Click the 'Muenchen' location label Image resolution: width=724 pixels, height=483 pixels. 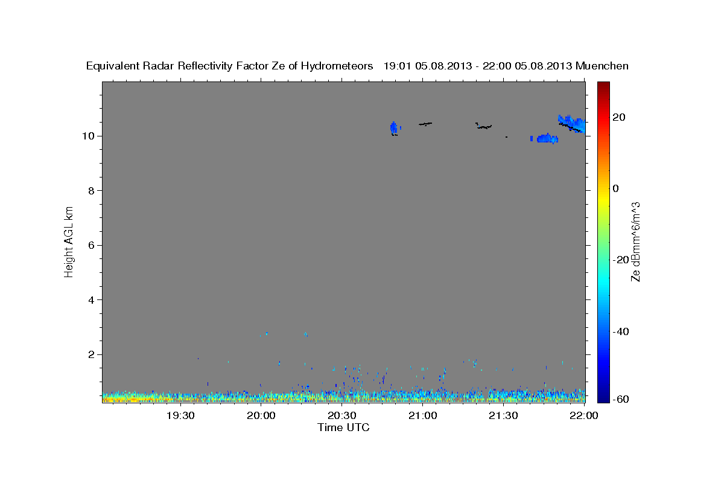click(602, 66)
